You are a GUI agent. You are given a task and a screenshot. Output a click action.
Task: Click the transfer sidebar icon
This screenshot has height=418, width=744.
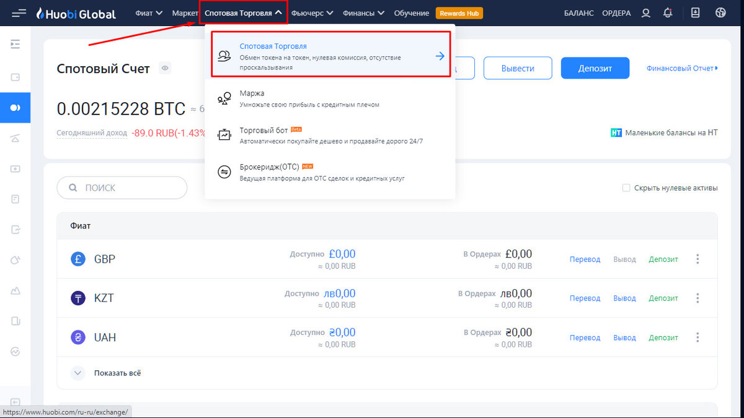[x=15, y=229]
